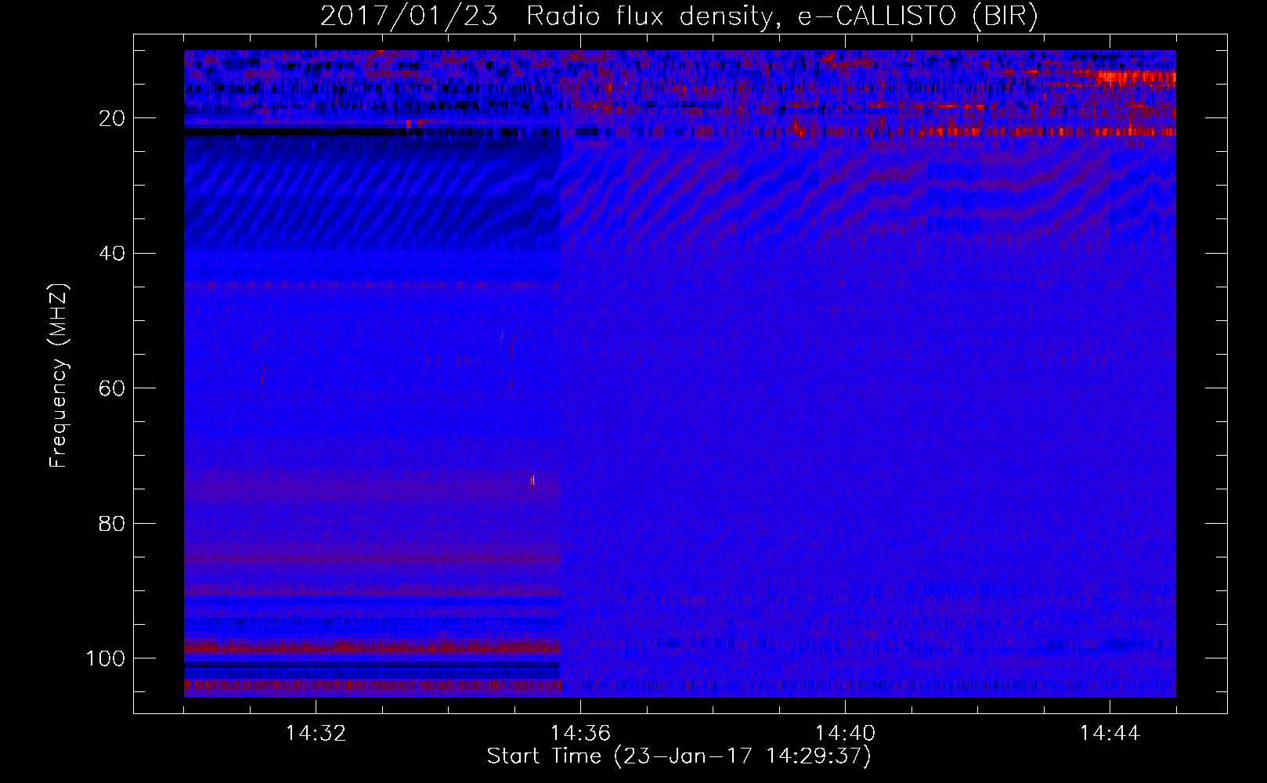
Task: Select the 'Frequency (MHZ)' axis label
Action: click(59, 375)
